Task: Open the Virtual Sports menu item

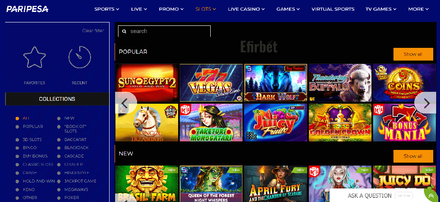Action: [x=333, y=9]
